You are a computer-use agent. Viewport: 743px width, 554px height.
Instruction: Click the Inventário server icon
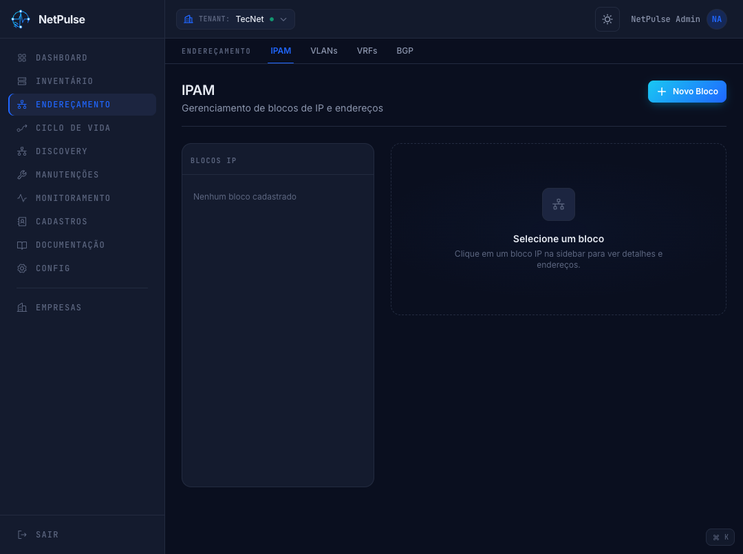22,81
